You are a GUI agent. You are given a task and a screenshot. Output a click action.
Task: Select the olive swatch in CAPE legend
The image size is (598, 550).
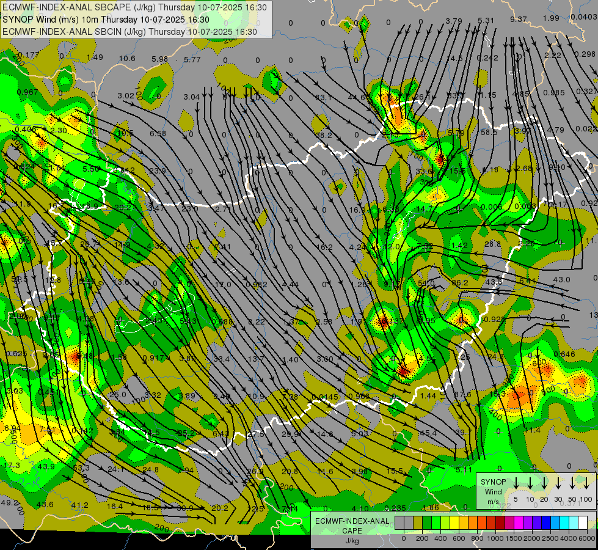click(418, 523)
